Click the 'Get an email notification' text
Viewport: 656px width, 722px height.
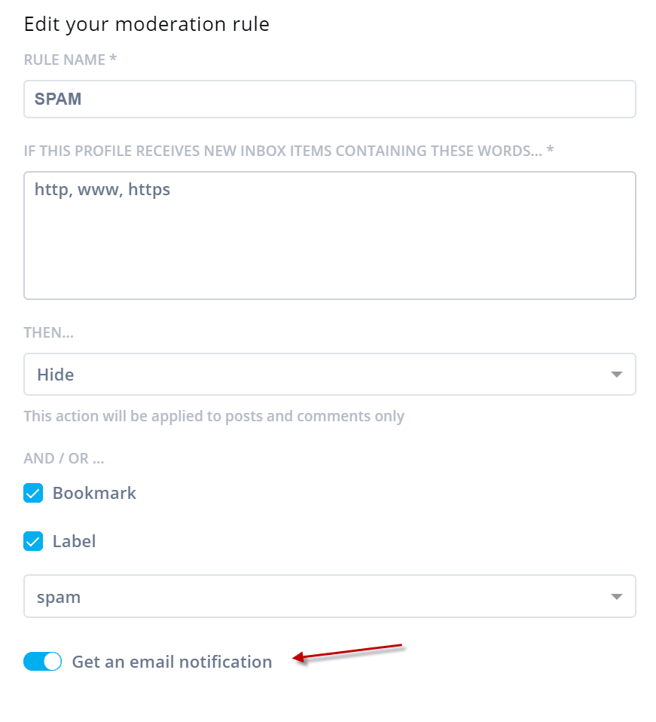[x=172, y=662]
